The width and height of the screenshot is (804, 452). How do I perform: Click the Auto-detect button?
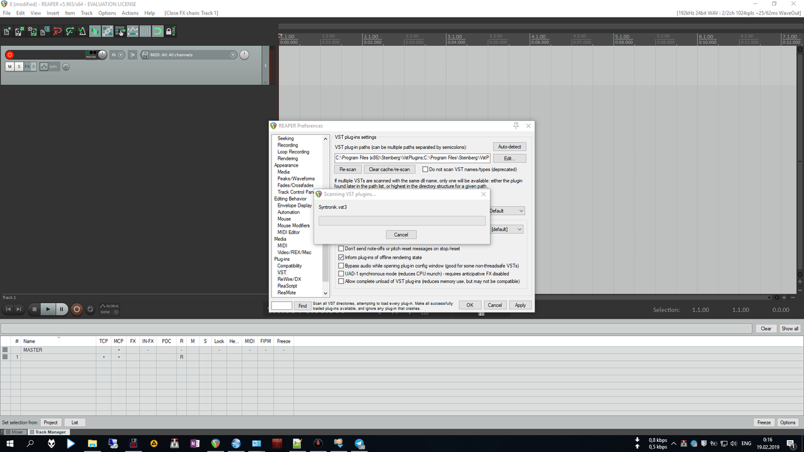(x=509, y=146)
